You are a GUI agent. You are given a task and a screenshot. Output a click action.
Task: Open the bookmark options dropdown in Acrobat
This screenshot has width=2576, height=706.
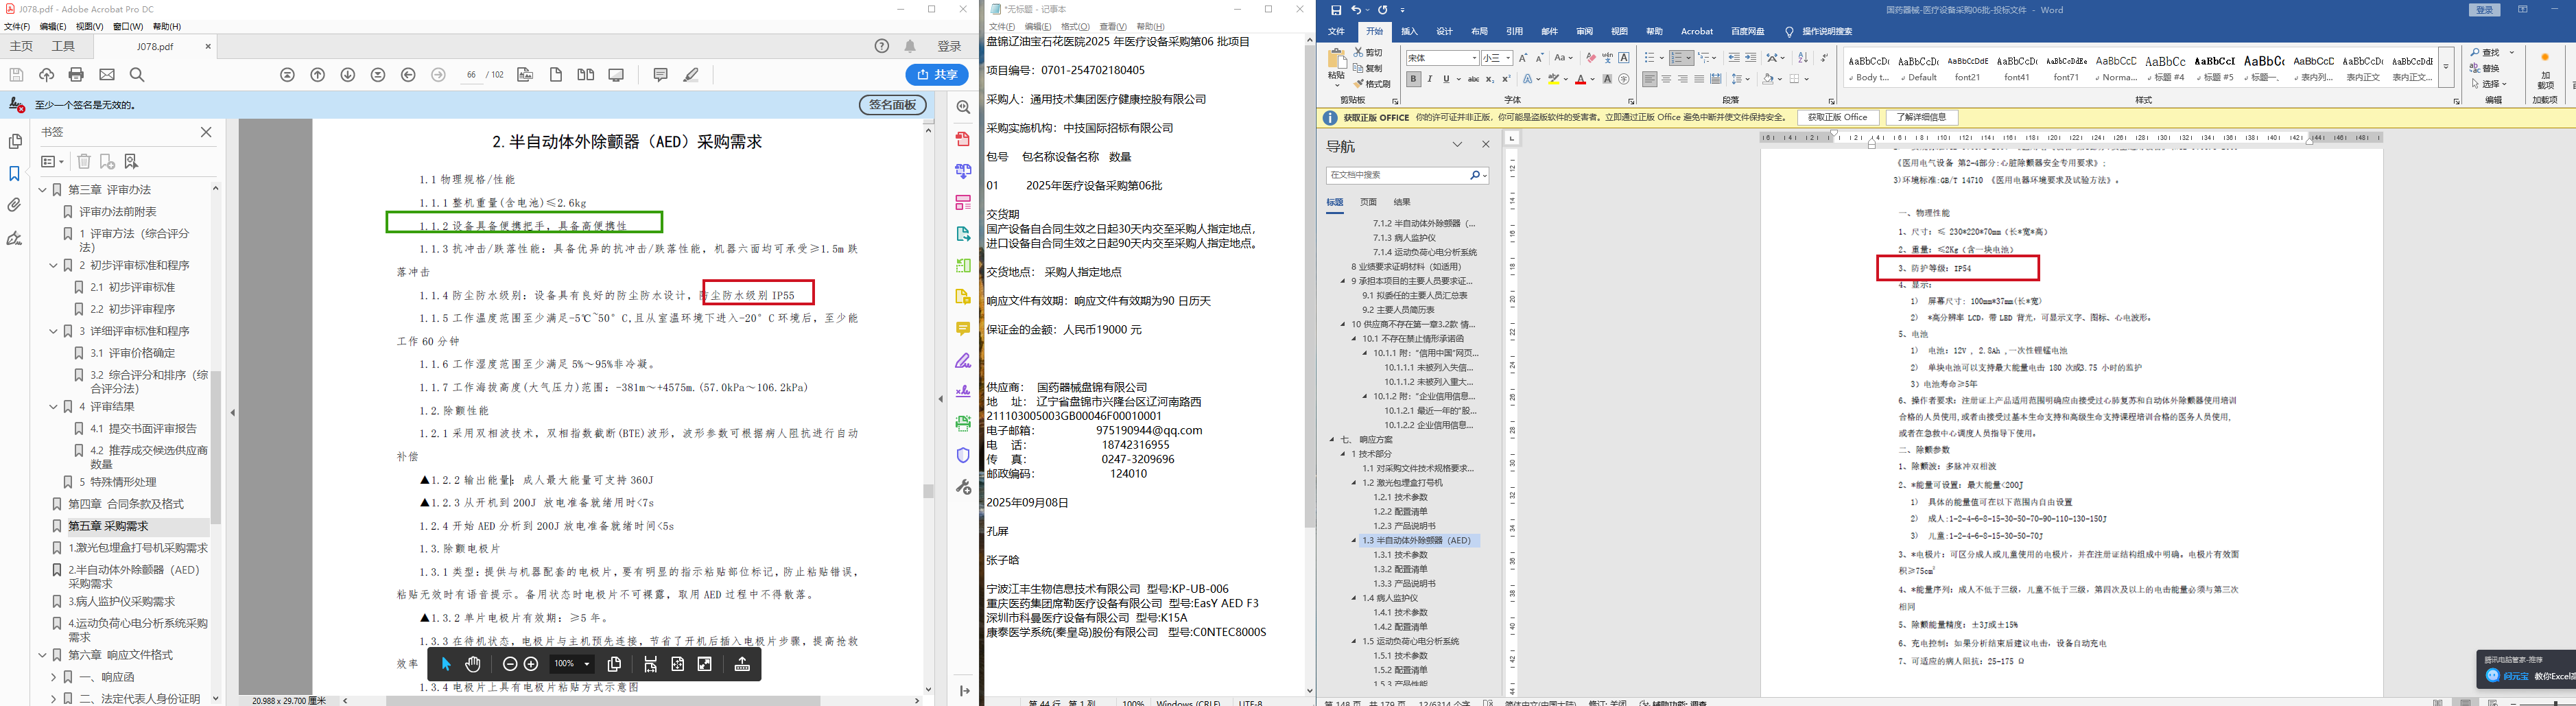coord(52,161)
